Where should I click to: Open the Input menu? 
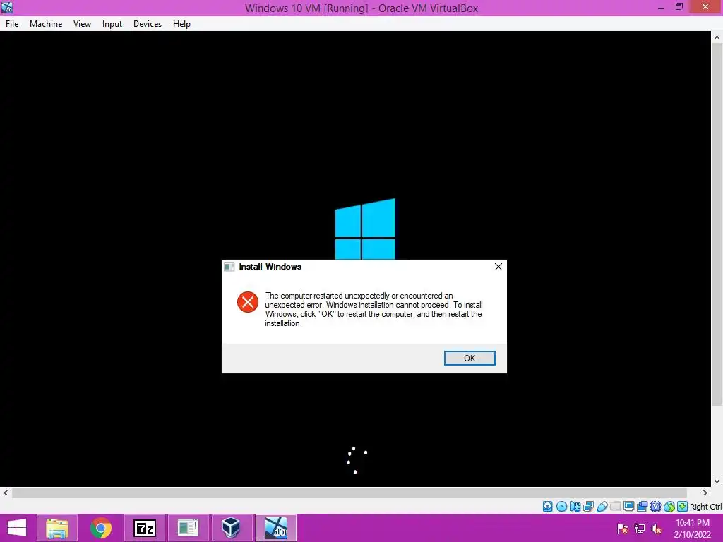point(112,24)
